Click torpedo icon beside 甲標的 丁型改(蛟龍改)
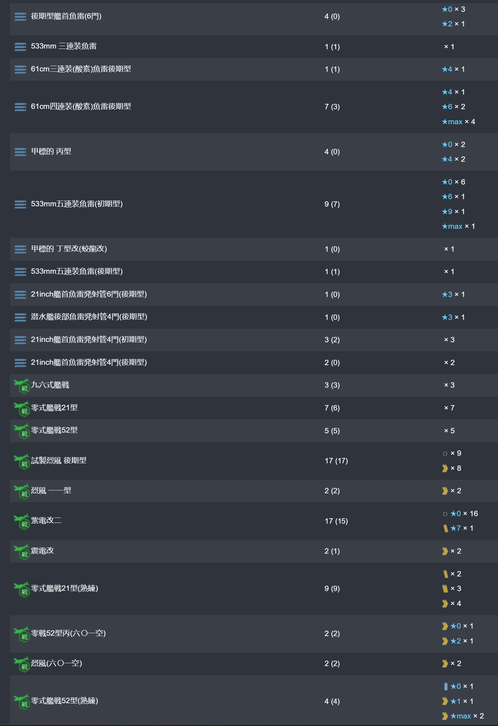The height and width of the screenshot is (726, 498). point(20,249)
